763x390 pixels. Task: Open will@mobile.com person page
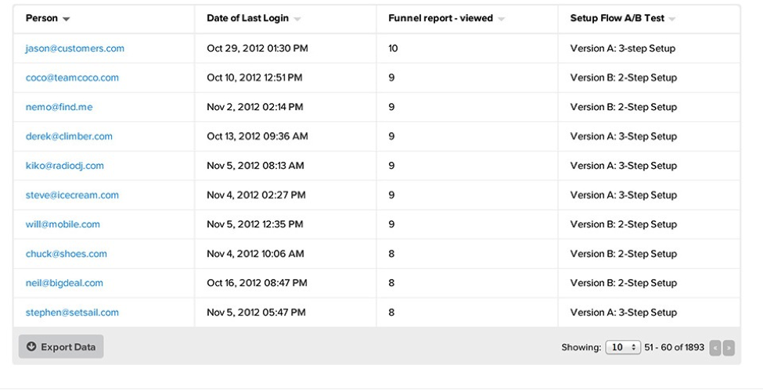(63, 224)
